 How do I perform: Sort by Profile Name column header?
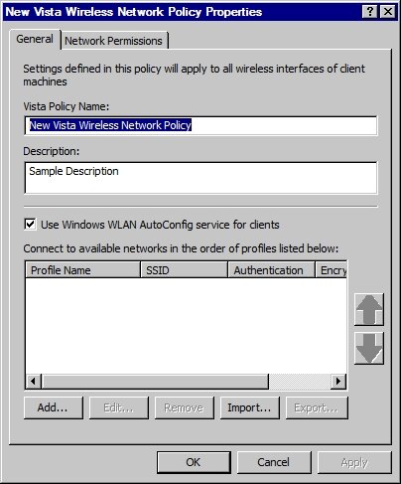(82, 270)
